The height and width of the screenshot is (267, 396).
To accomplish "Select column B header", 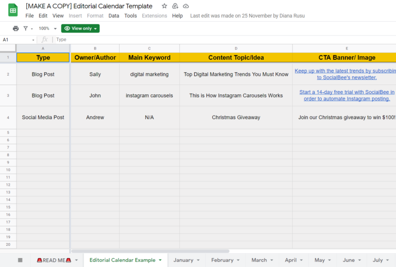I will tap(95, 48).
